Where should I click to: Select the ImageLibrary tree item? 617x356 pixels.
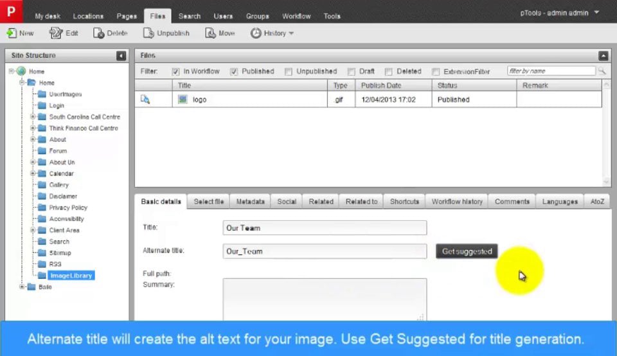[x=71, y=276]
